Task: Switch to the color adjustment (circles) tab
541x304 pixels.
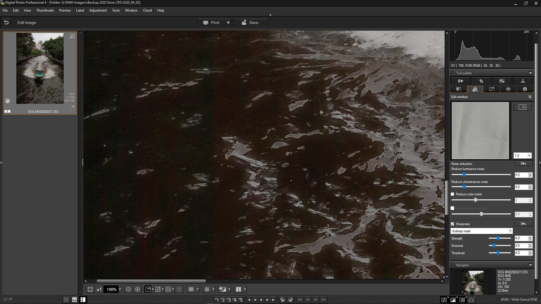Action: click(508, 89)
